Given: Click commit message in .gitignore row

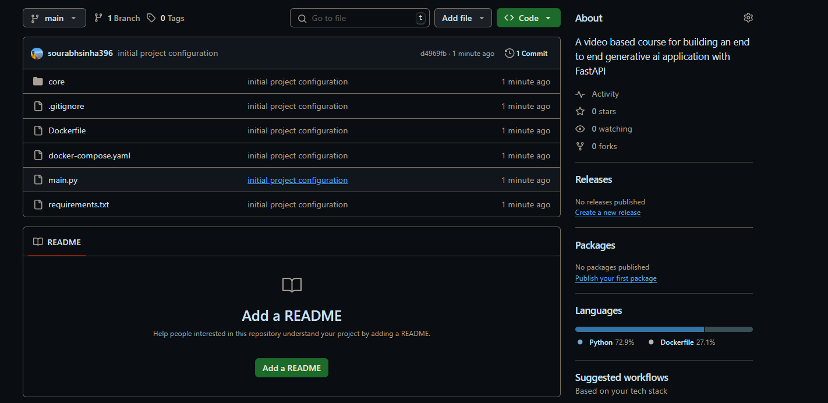Looking at the screenshot, I should coord(298,106).
